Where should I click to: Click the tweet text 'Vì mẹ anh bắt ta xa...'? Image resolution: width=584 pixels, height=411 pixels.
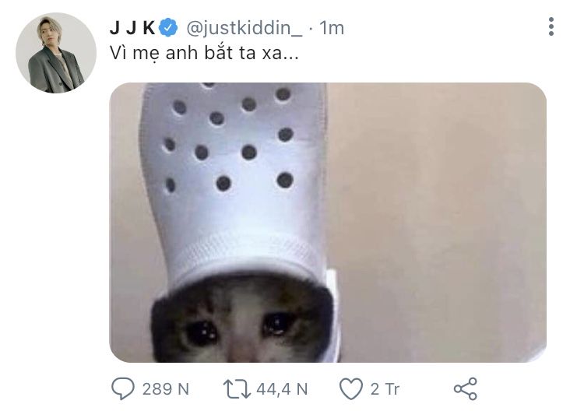pyautogui.click(x=204, y=53)
